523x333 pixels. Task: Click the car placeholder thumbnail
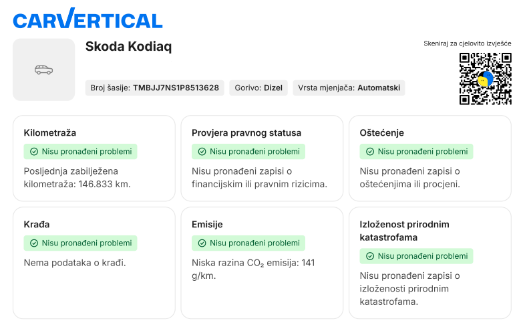43,70
